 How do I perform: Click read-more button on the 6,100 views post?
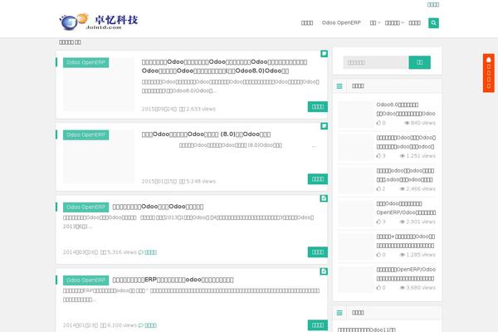[318, 325]
